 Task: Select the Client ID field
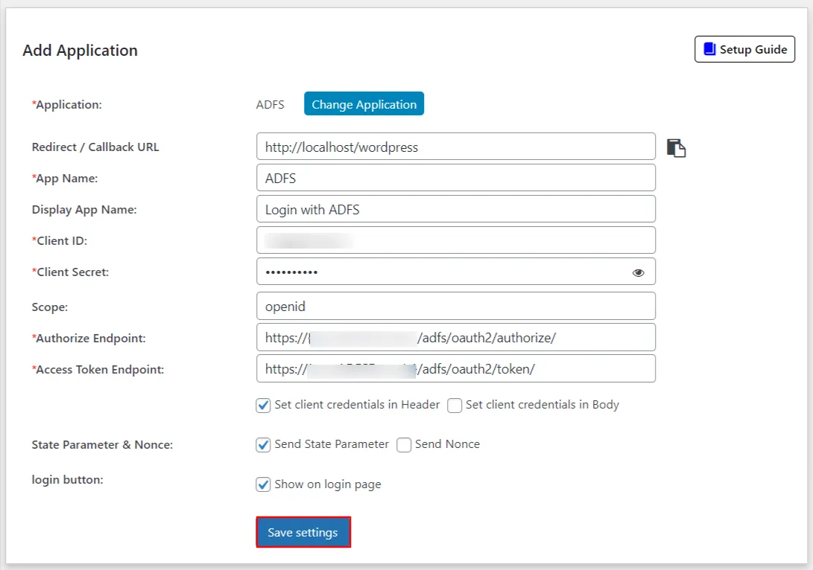pyautogui.click(x=455, y=240)
